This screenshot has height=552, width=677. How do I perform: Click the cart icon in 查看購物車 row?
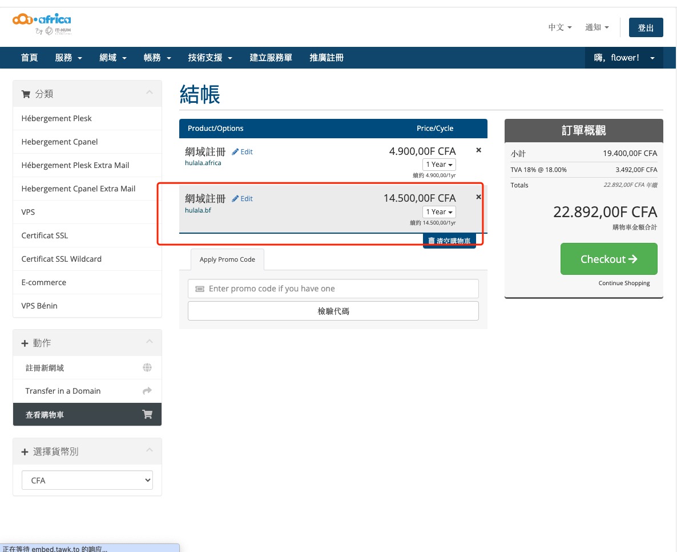coord(147,414)
